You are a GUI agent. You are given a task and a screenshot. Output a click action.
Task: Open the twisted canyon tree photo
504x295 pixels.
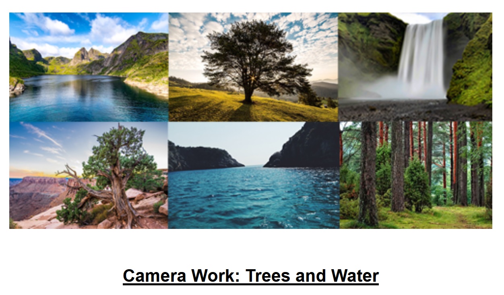pos(89,175)
